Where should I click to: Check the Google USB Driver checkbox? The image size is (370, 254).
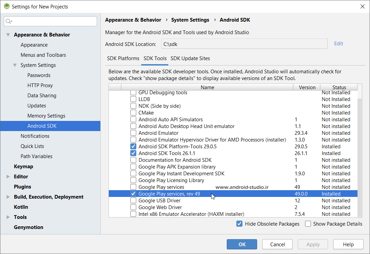[133, 201]
